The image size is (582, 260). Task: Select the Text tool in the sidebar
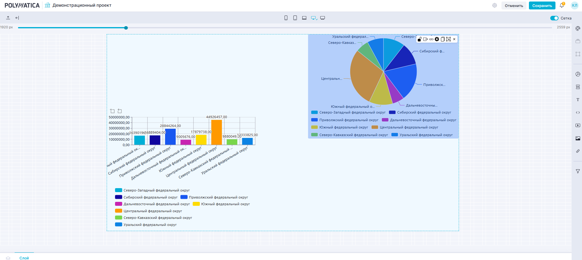(578, 100)
